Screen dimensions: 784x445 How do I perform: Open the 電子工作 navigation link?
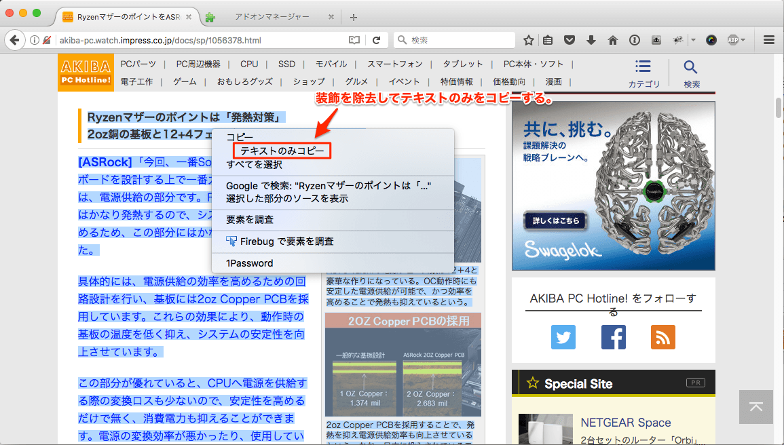coord(136,81)
